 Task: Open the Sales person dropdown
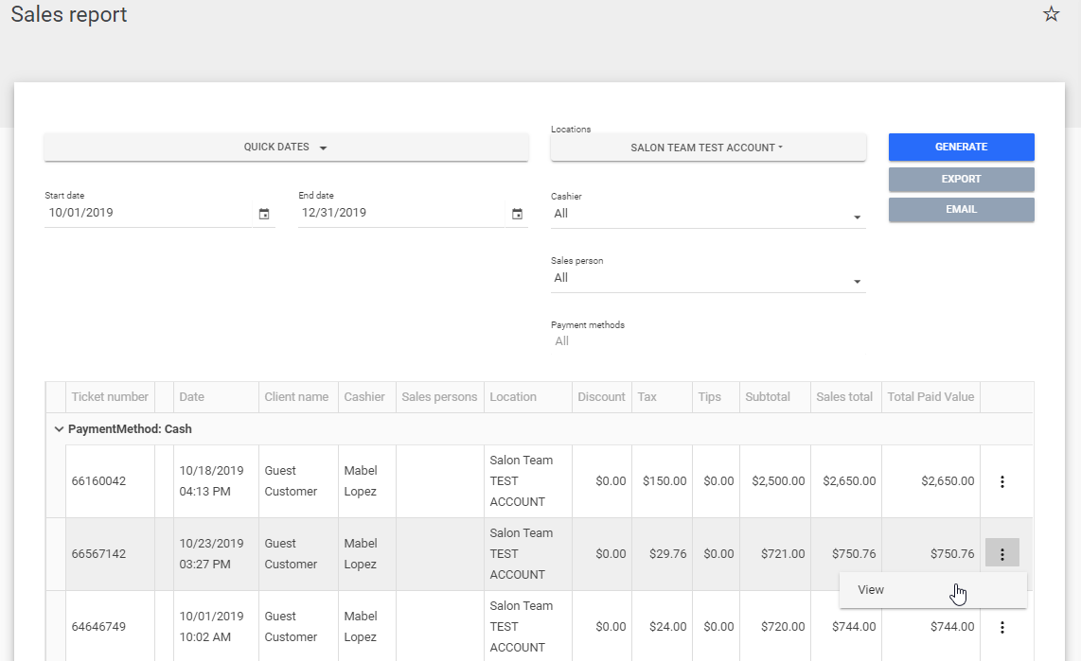[707, 279]
